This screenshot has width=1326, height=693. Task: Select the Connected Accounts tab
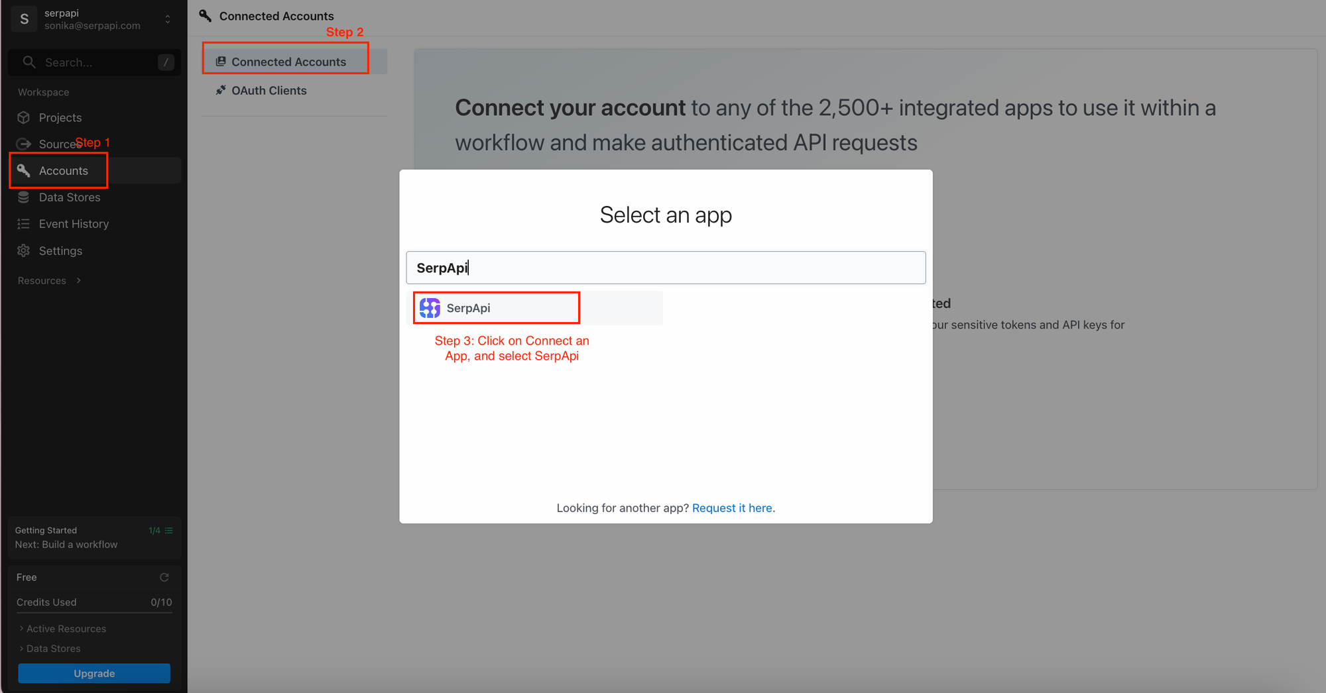click(294, 62)
